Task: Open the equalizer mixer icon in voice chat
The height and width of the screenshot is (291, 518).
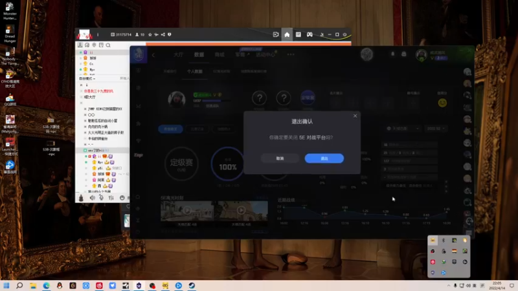Action: [x=111, y=198]
